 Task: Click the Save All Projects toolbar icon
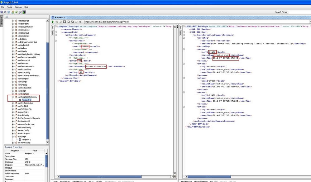coord(9,12)
